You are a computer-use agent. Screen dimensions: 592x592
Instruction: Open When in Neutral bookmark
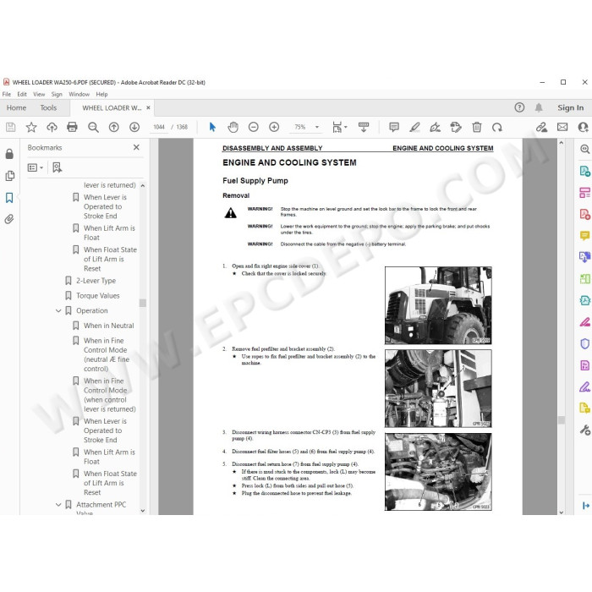(109, 326)
